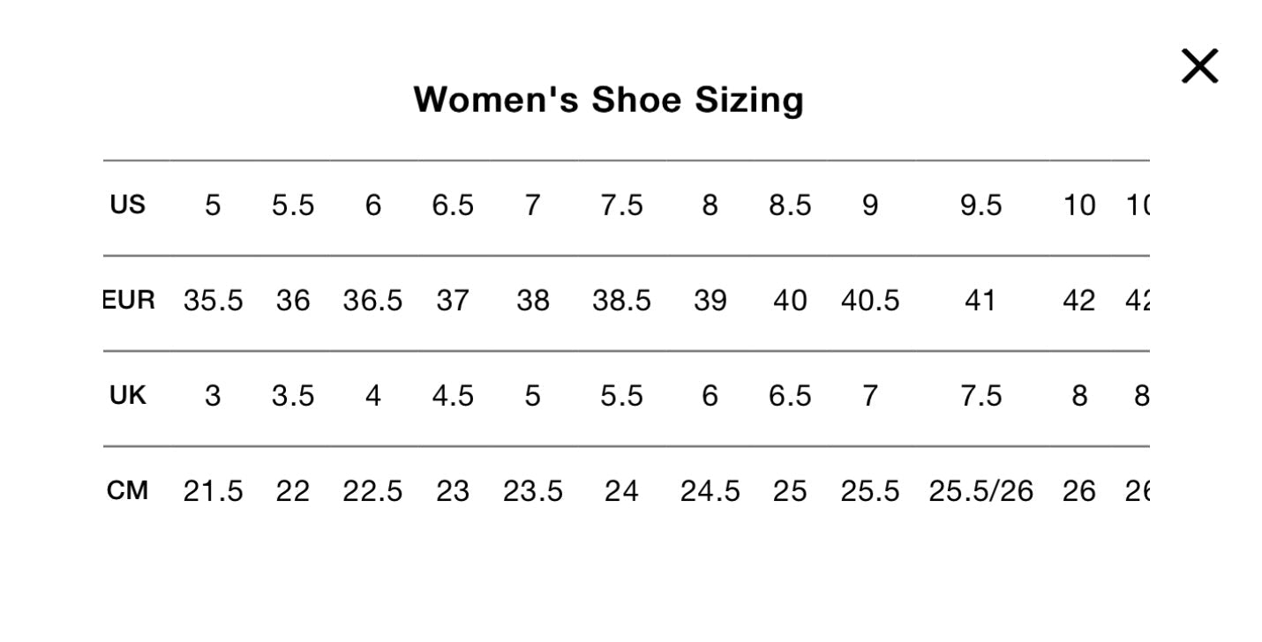
Task: Click UK size 6.5
Action: (791, 396)
